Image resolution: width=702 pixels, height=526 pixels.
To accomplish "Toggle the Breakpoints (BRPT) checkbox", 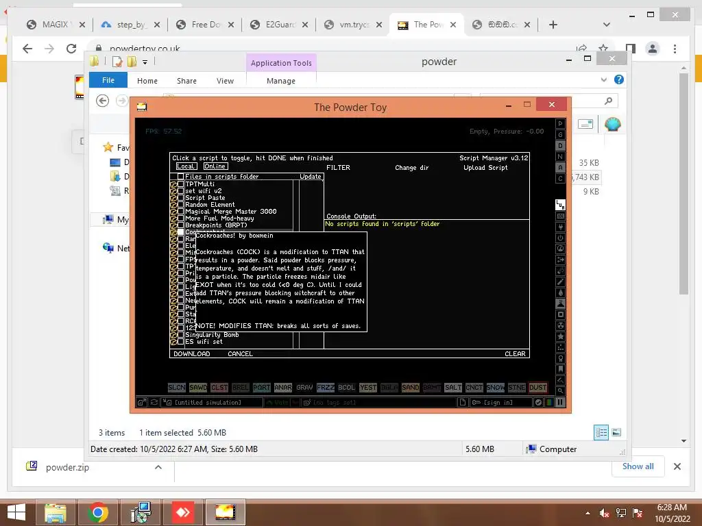I will click(x=180, y=225).
